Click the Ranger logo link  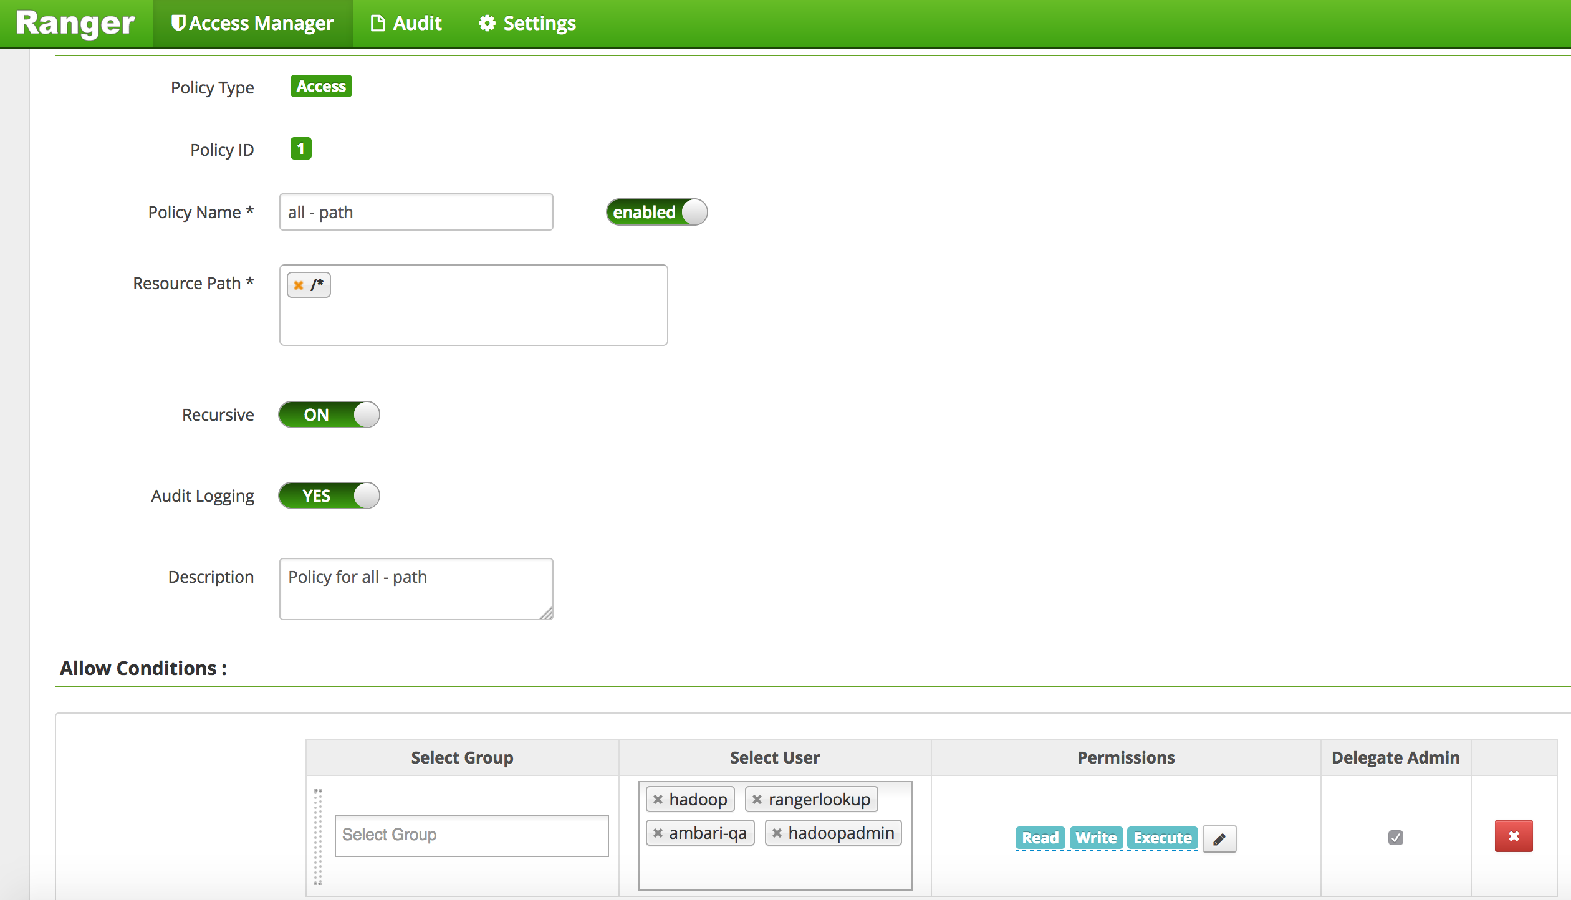pyautogui.click(x=75, y=24)
